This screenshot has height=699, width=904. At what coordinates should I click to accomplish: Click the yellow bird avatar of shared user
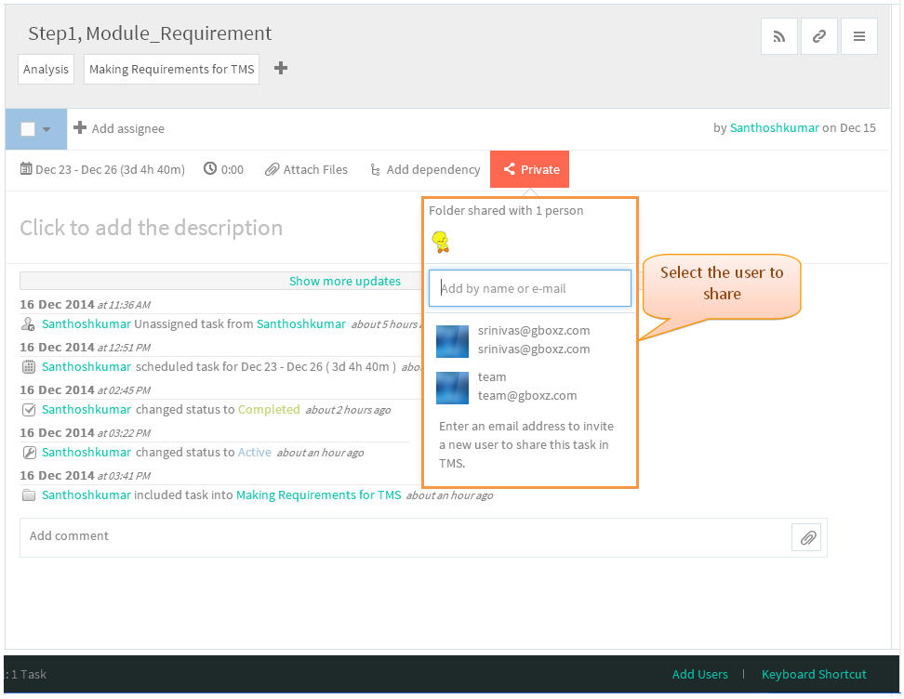tap(441, 242)
